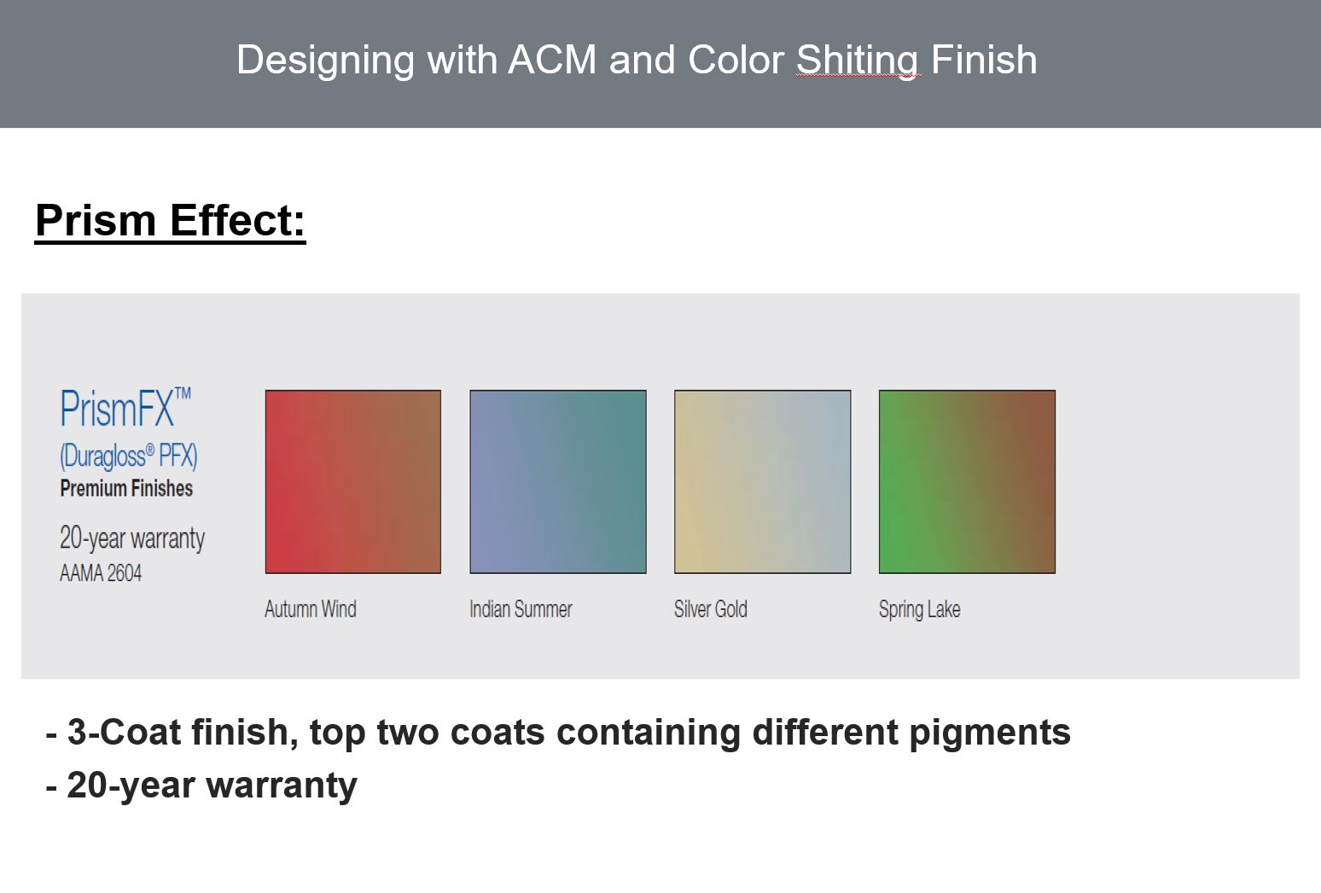Click the Autumn Wind color swatch
The height and width of the screenshot is (893, 1321).
pyautogui.click(x=352, y=481)
